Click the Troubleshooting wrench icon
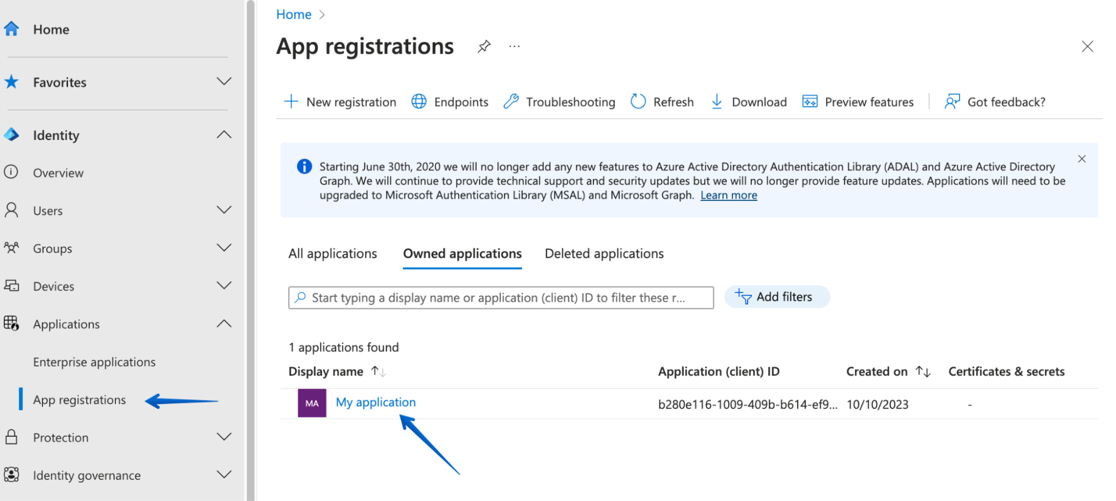 [511, 102]
